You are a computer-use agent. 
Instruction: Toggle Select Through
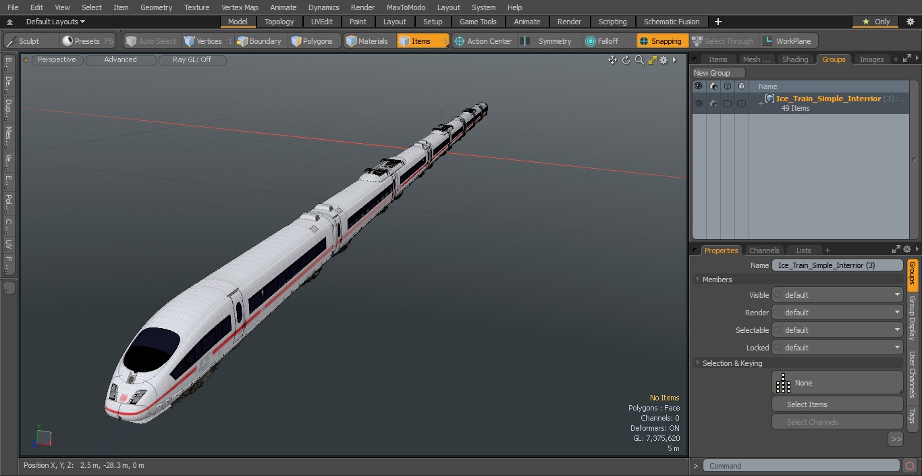pos(723,41)
